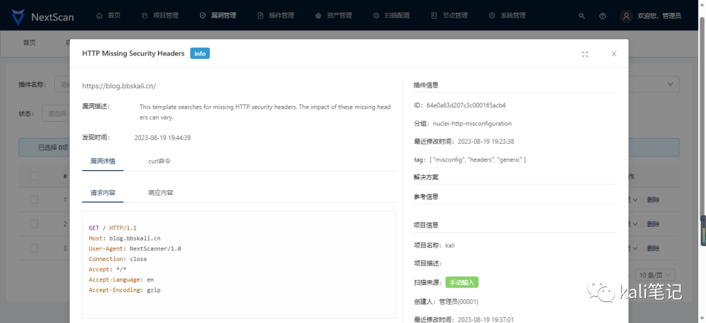Expand dialog to fullscreen icon
Screen dimensions: 706x323
pyautogui.click(x=585, y=54)
